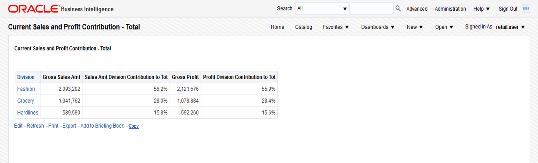This screenshot has width=538, height=163.
Task: Click Profit Division Contribution to Tot header
Action: (x=239, y=77)
